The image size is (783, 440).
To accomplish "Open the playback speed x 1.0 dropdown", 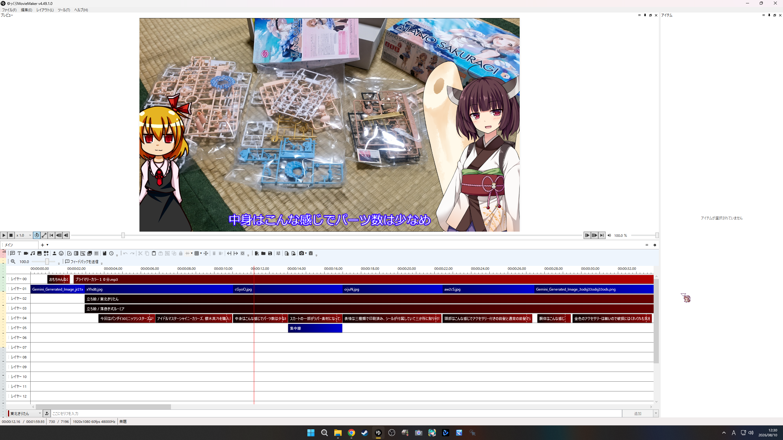I will click(x=24, y=235).
